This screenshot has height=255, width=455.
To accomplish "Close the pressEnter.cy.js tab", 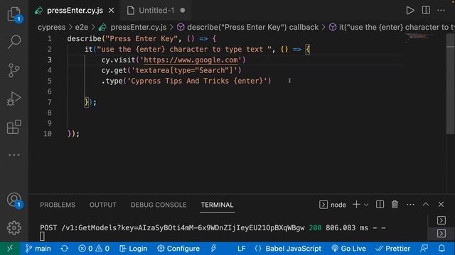I will tap(111, 11).
